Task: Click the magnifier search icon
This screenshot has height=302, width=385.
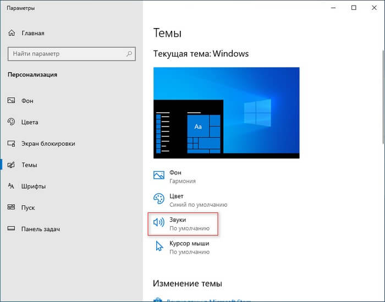Action: pyautogui.click(x=129, y=53)
